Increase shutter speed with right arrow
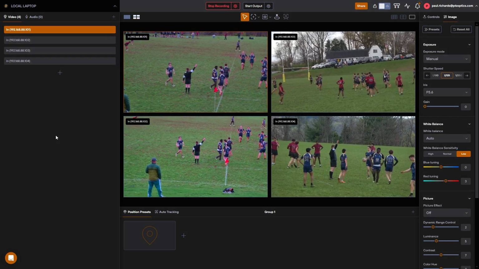Viewport: 479px width, 269px height. (467, 75)
